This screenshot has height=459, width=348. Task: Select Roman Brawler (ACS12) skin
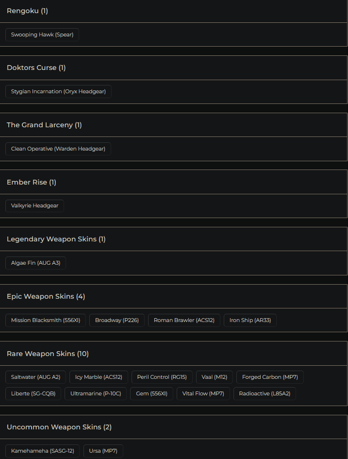point(184,320)
